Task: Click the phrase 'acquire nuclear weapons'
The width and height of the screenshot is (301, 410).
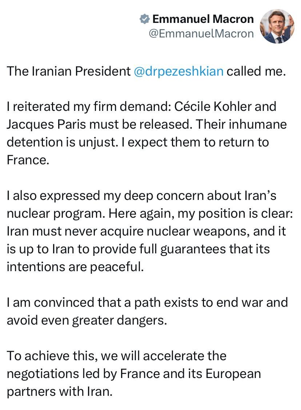Action: click(x=175, y=232)
